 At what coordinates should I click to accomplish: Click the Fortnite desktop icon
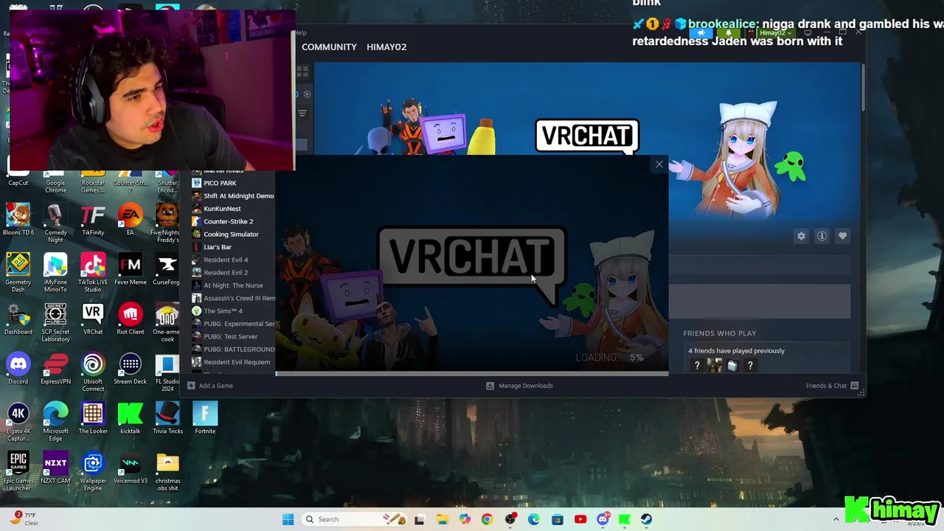(205, 418)
